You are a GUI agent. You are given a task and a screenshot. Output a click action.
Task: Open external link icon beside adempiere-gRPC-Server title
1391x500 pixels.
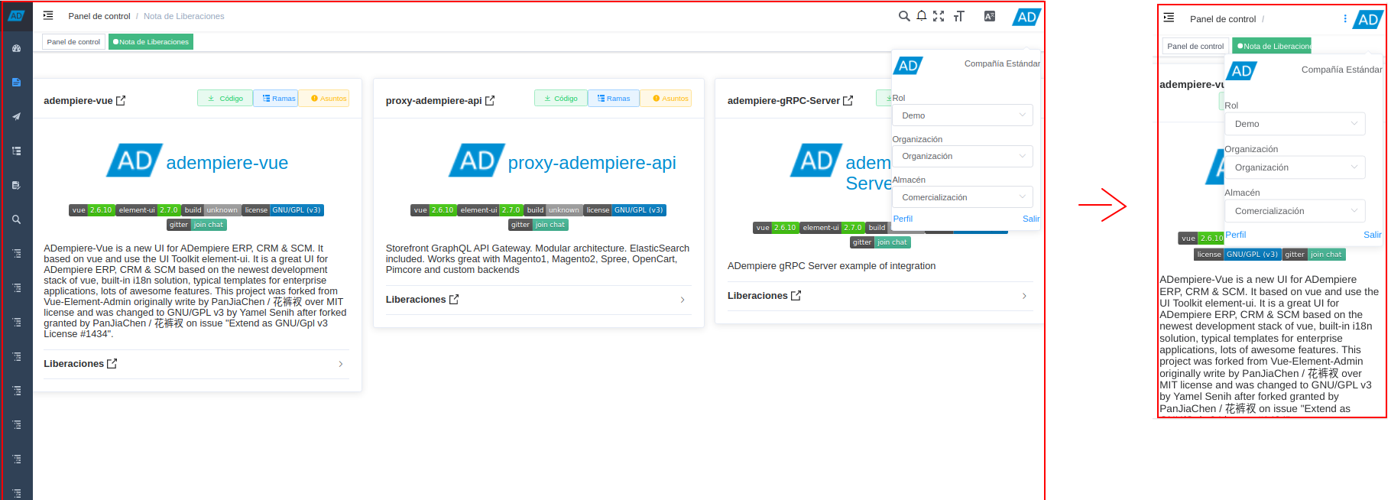coord(848,101)
